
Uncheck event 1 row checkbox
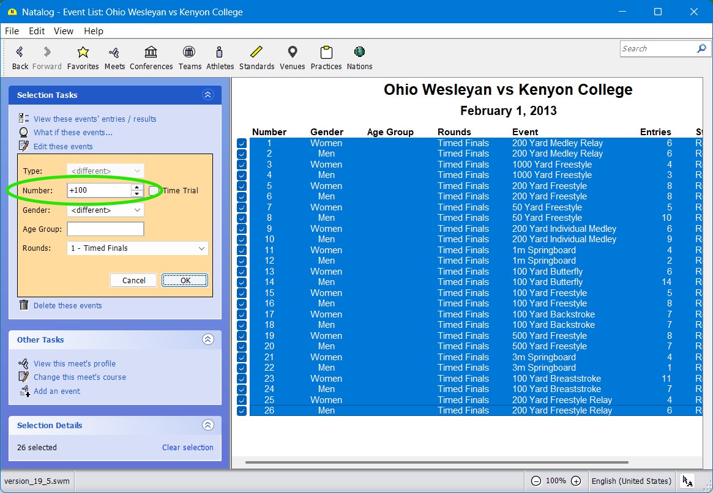pos(242,143)
